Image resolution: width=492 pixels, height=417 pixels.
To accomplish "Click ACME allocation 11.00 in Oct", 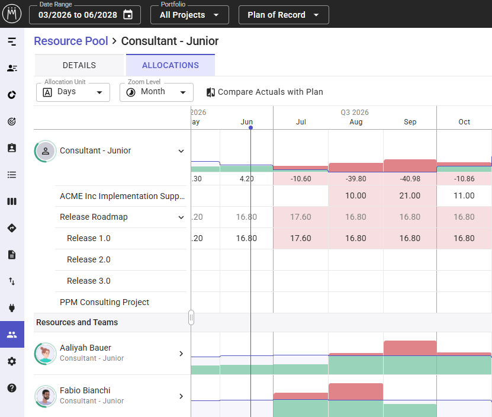I will click(464, 195).
